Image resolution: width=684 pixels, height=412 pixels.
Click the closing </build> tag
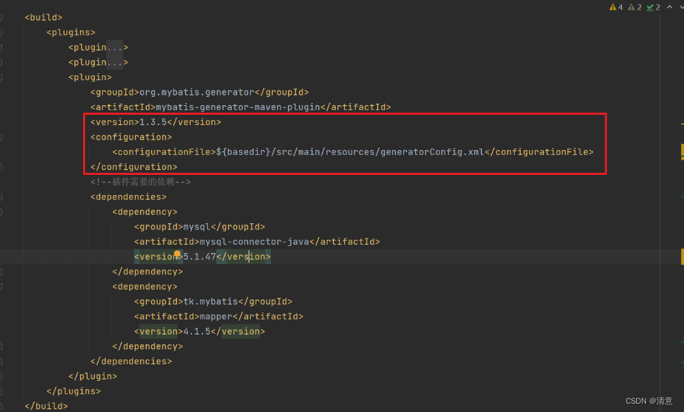(x=46, y=406)
